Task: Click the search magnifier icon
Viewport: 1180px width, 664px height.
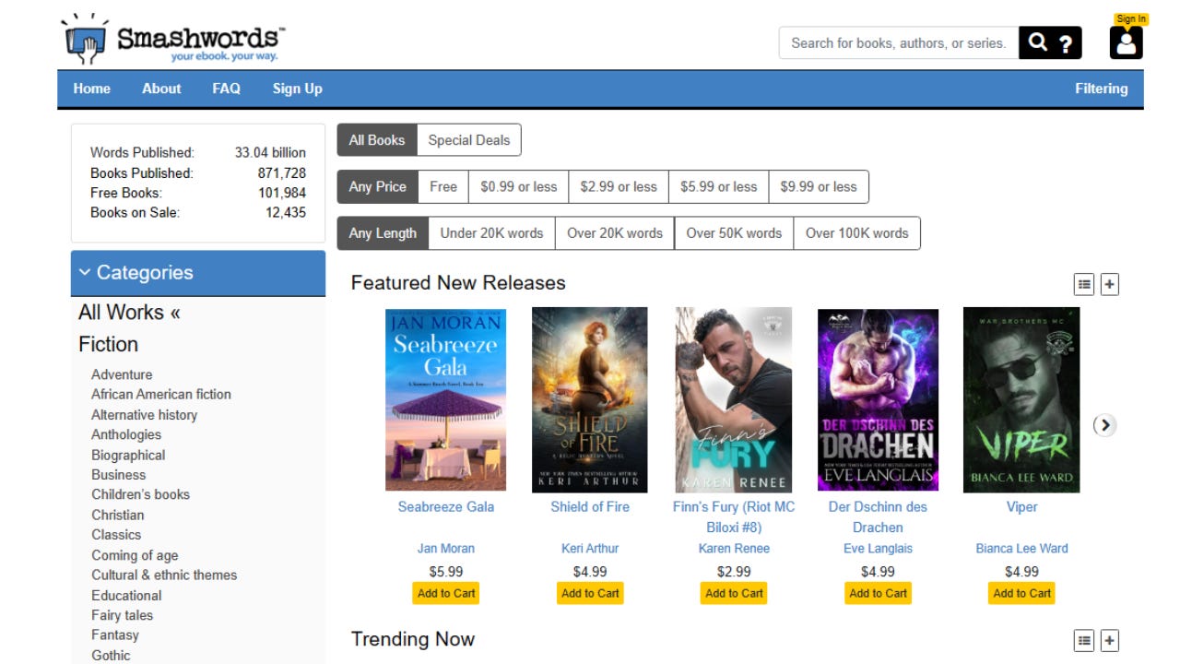Action: pos(1037,42)
